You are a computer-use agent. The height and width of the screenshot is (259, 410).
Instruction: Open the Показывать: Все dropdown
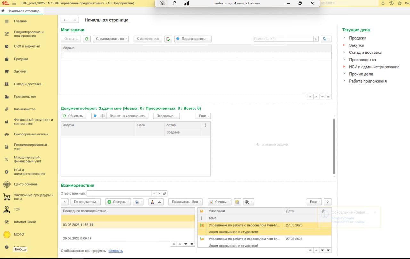[x=185, y=202]
